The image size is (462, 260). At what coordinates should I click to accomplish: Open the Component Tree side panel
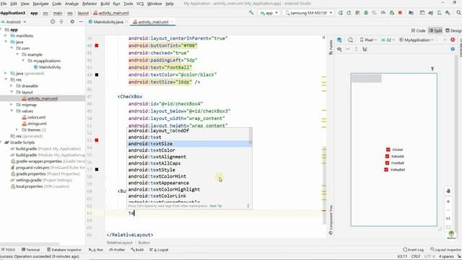pos(331,220)
